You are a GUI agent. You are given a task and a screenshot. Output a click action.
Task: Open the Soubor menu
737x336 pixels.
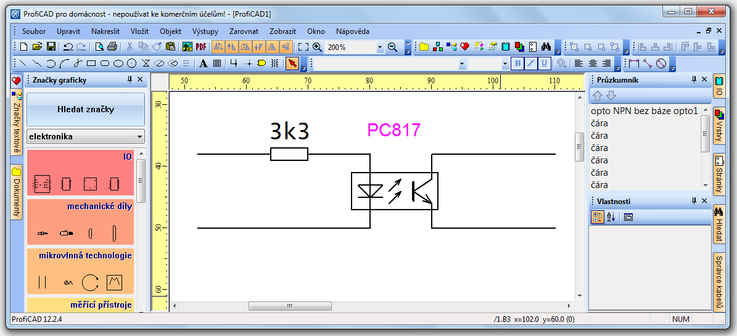coord(34,31)
